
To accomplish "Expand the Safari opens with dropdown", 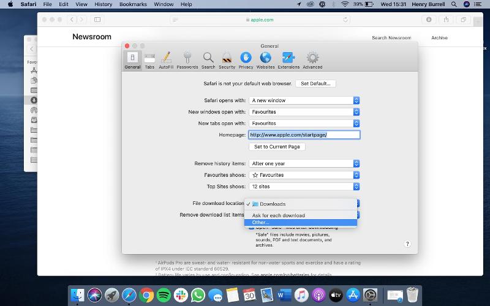I will (304, 100).
